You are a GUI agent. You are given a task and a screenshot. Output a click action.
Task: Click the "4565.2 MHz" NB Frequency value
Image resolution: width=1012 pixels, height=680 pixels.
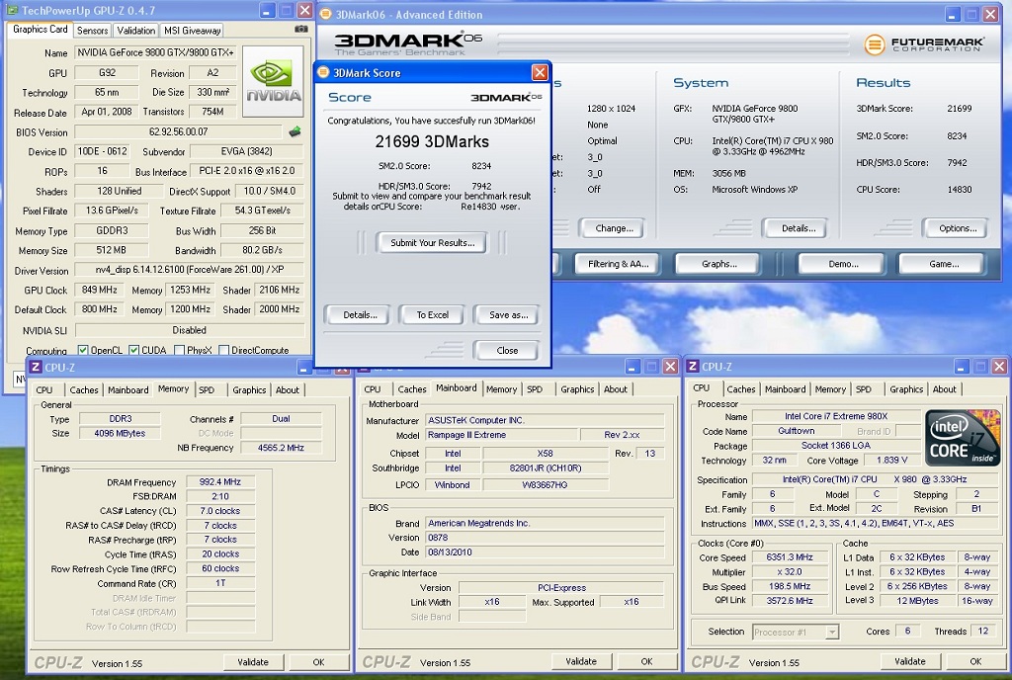281,448
